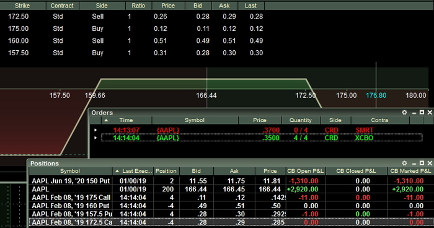Click the .3700 order price

coord(272,130)
